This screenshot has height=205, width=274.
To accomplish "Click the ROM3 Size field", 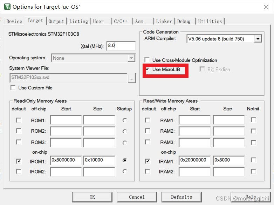I will click(x=99, y=142).
